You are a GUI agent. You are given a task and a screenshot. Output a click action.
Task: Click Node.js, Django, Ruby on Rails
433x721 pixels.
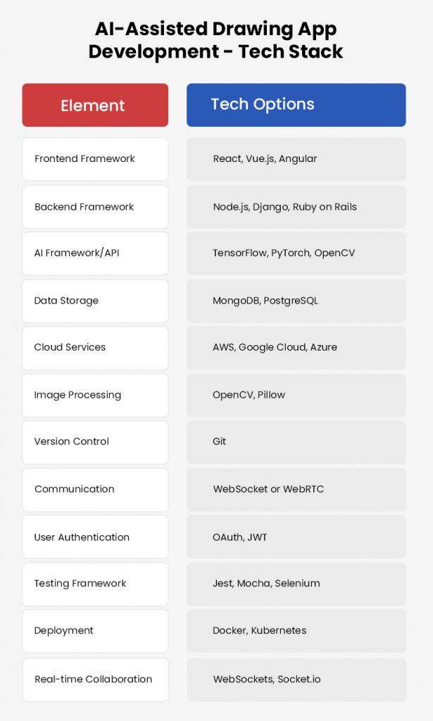[296, 207]
